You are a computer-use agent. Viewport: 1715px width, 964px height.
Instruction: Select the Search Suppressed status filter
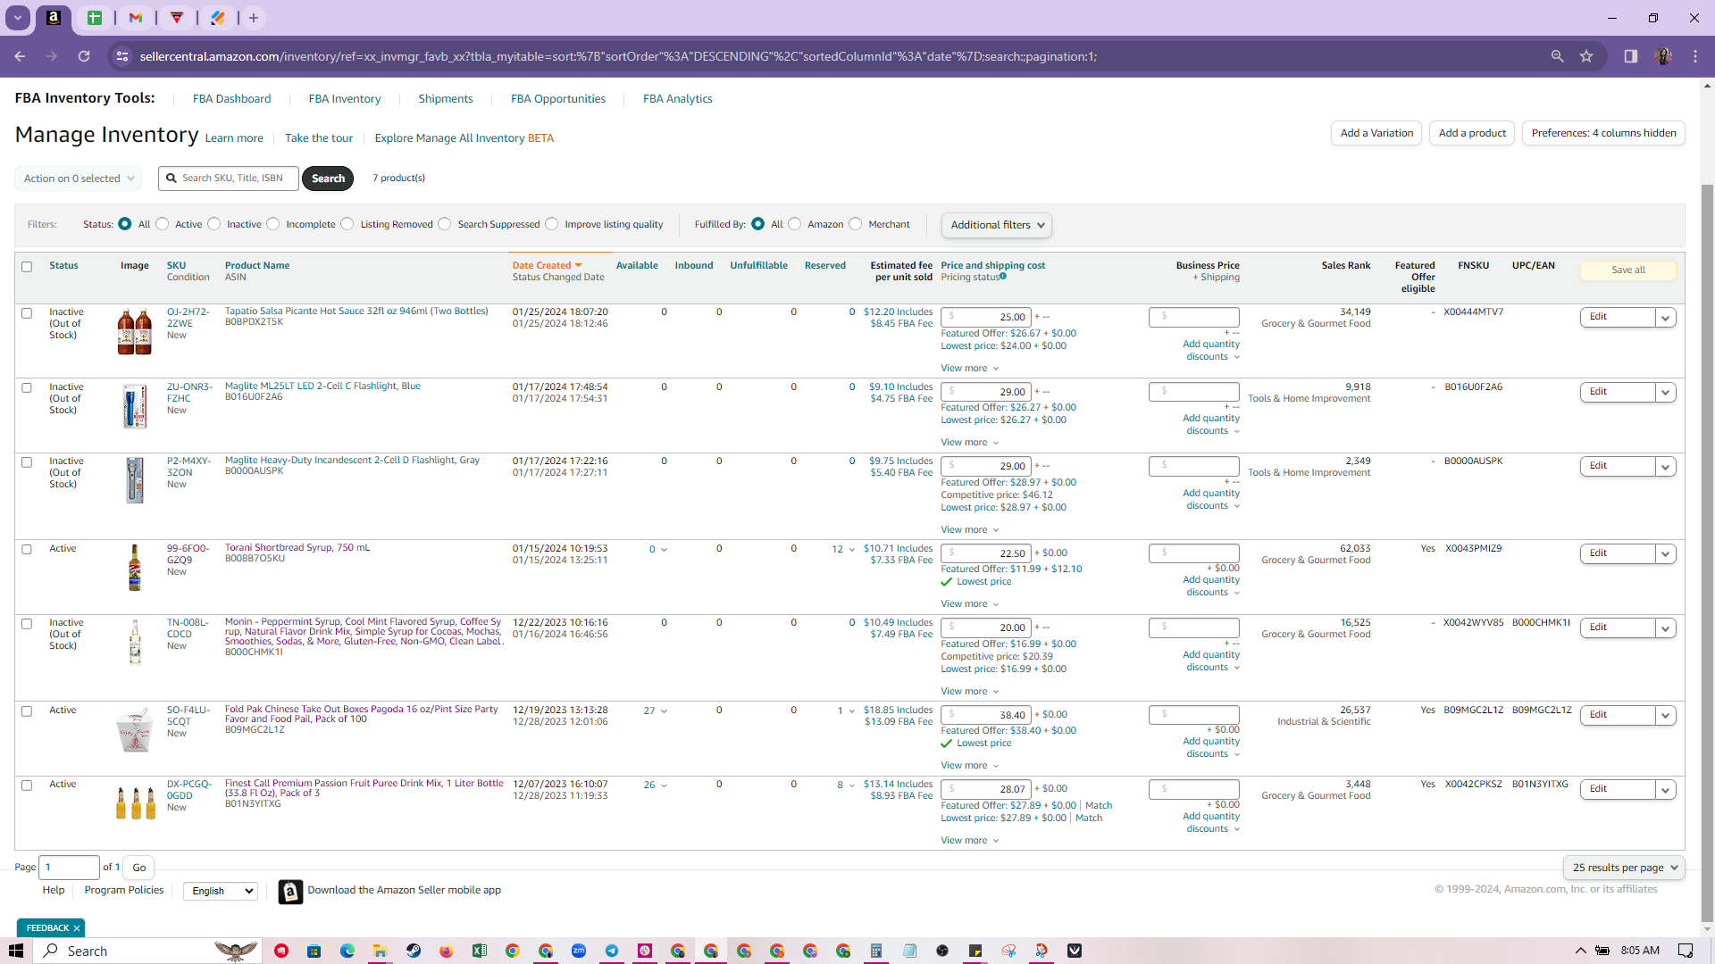pos(445,224)
